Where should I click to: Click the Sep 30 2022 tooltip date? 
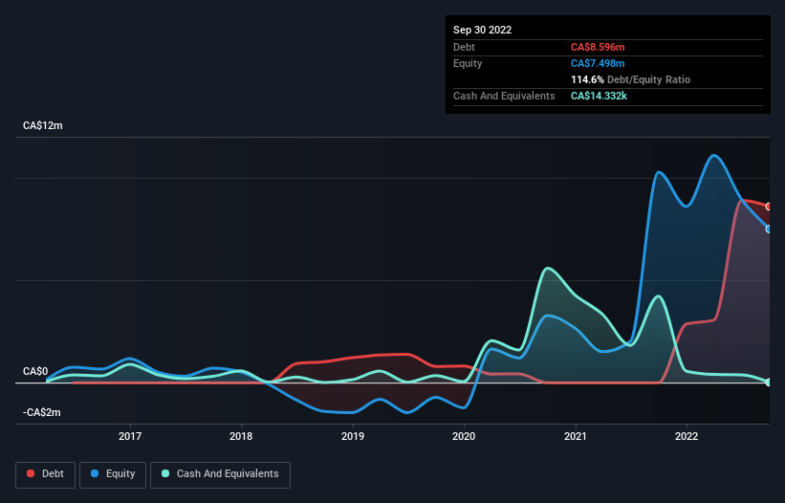[x=482, y=30]
